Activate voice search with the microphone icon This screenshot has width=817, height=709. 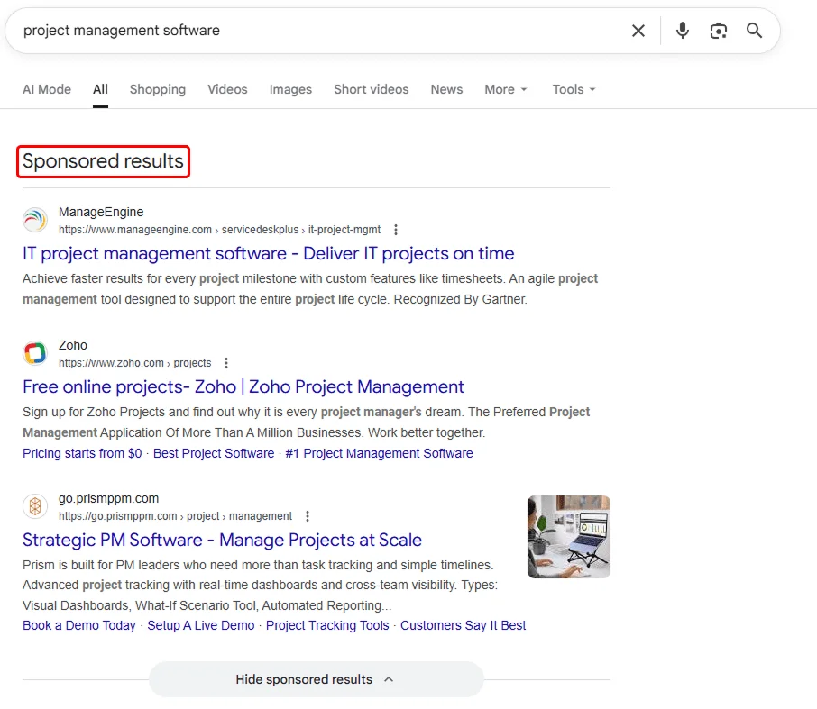click(683, 30)
